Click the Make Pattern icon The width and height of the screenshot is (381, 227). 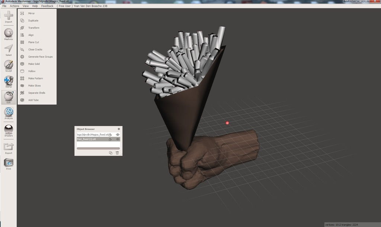22,78
